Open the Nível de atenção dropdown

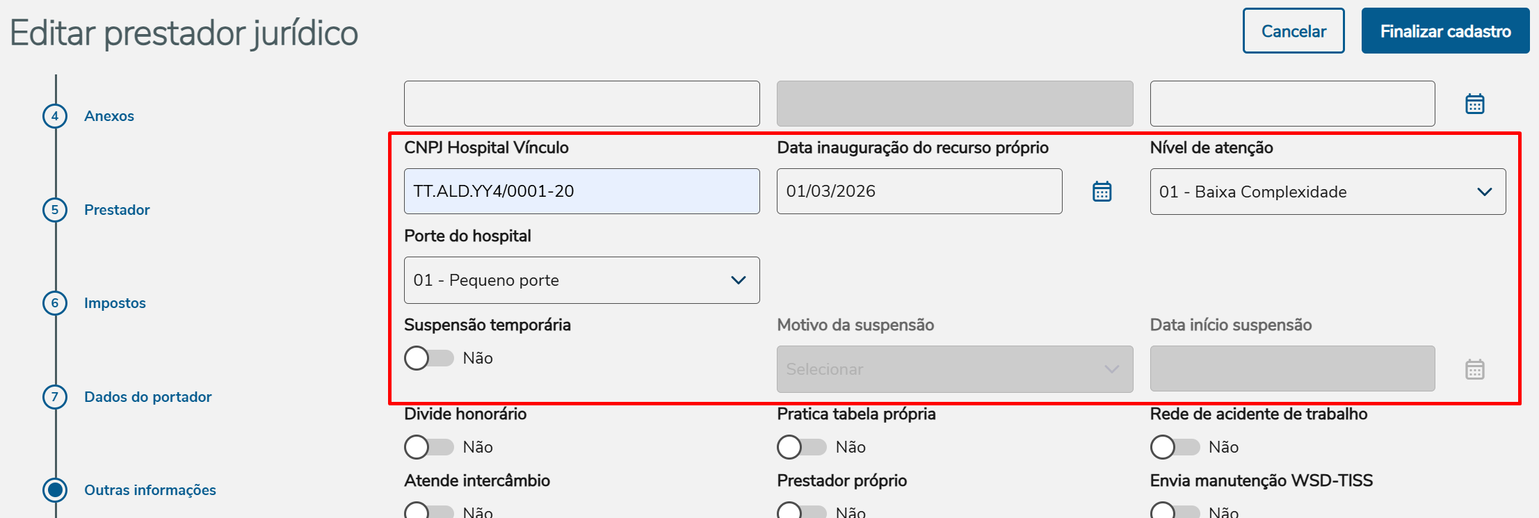coord(1327,192)
